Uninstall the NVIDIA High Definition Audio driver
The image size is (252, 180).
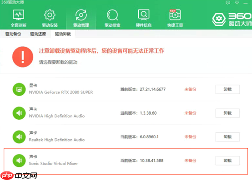227,113
